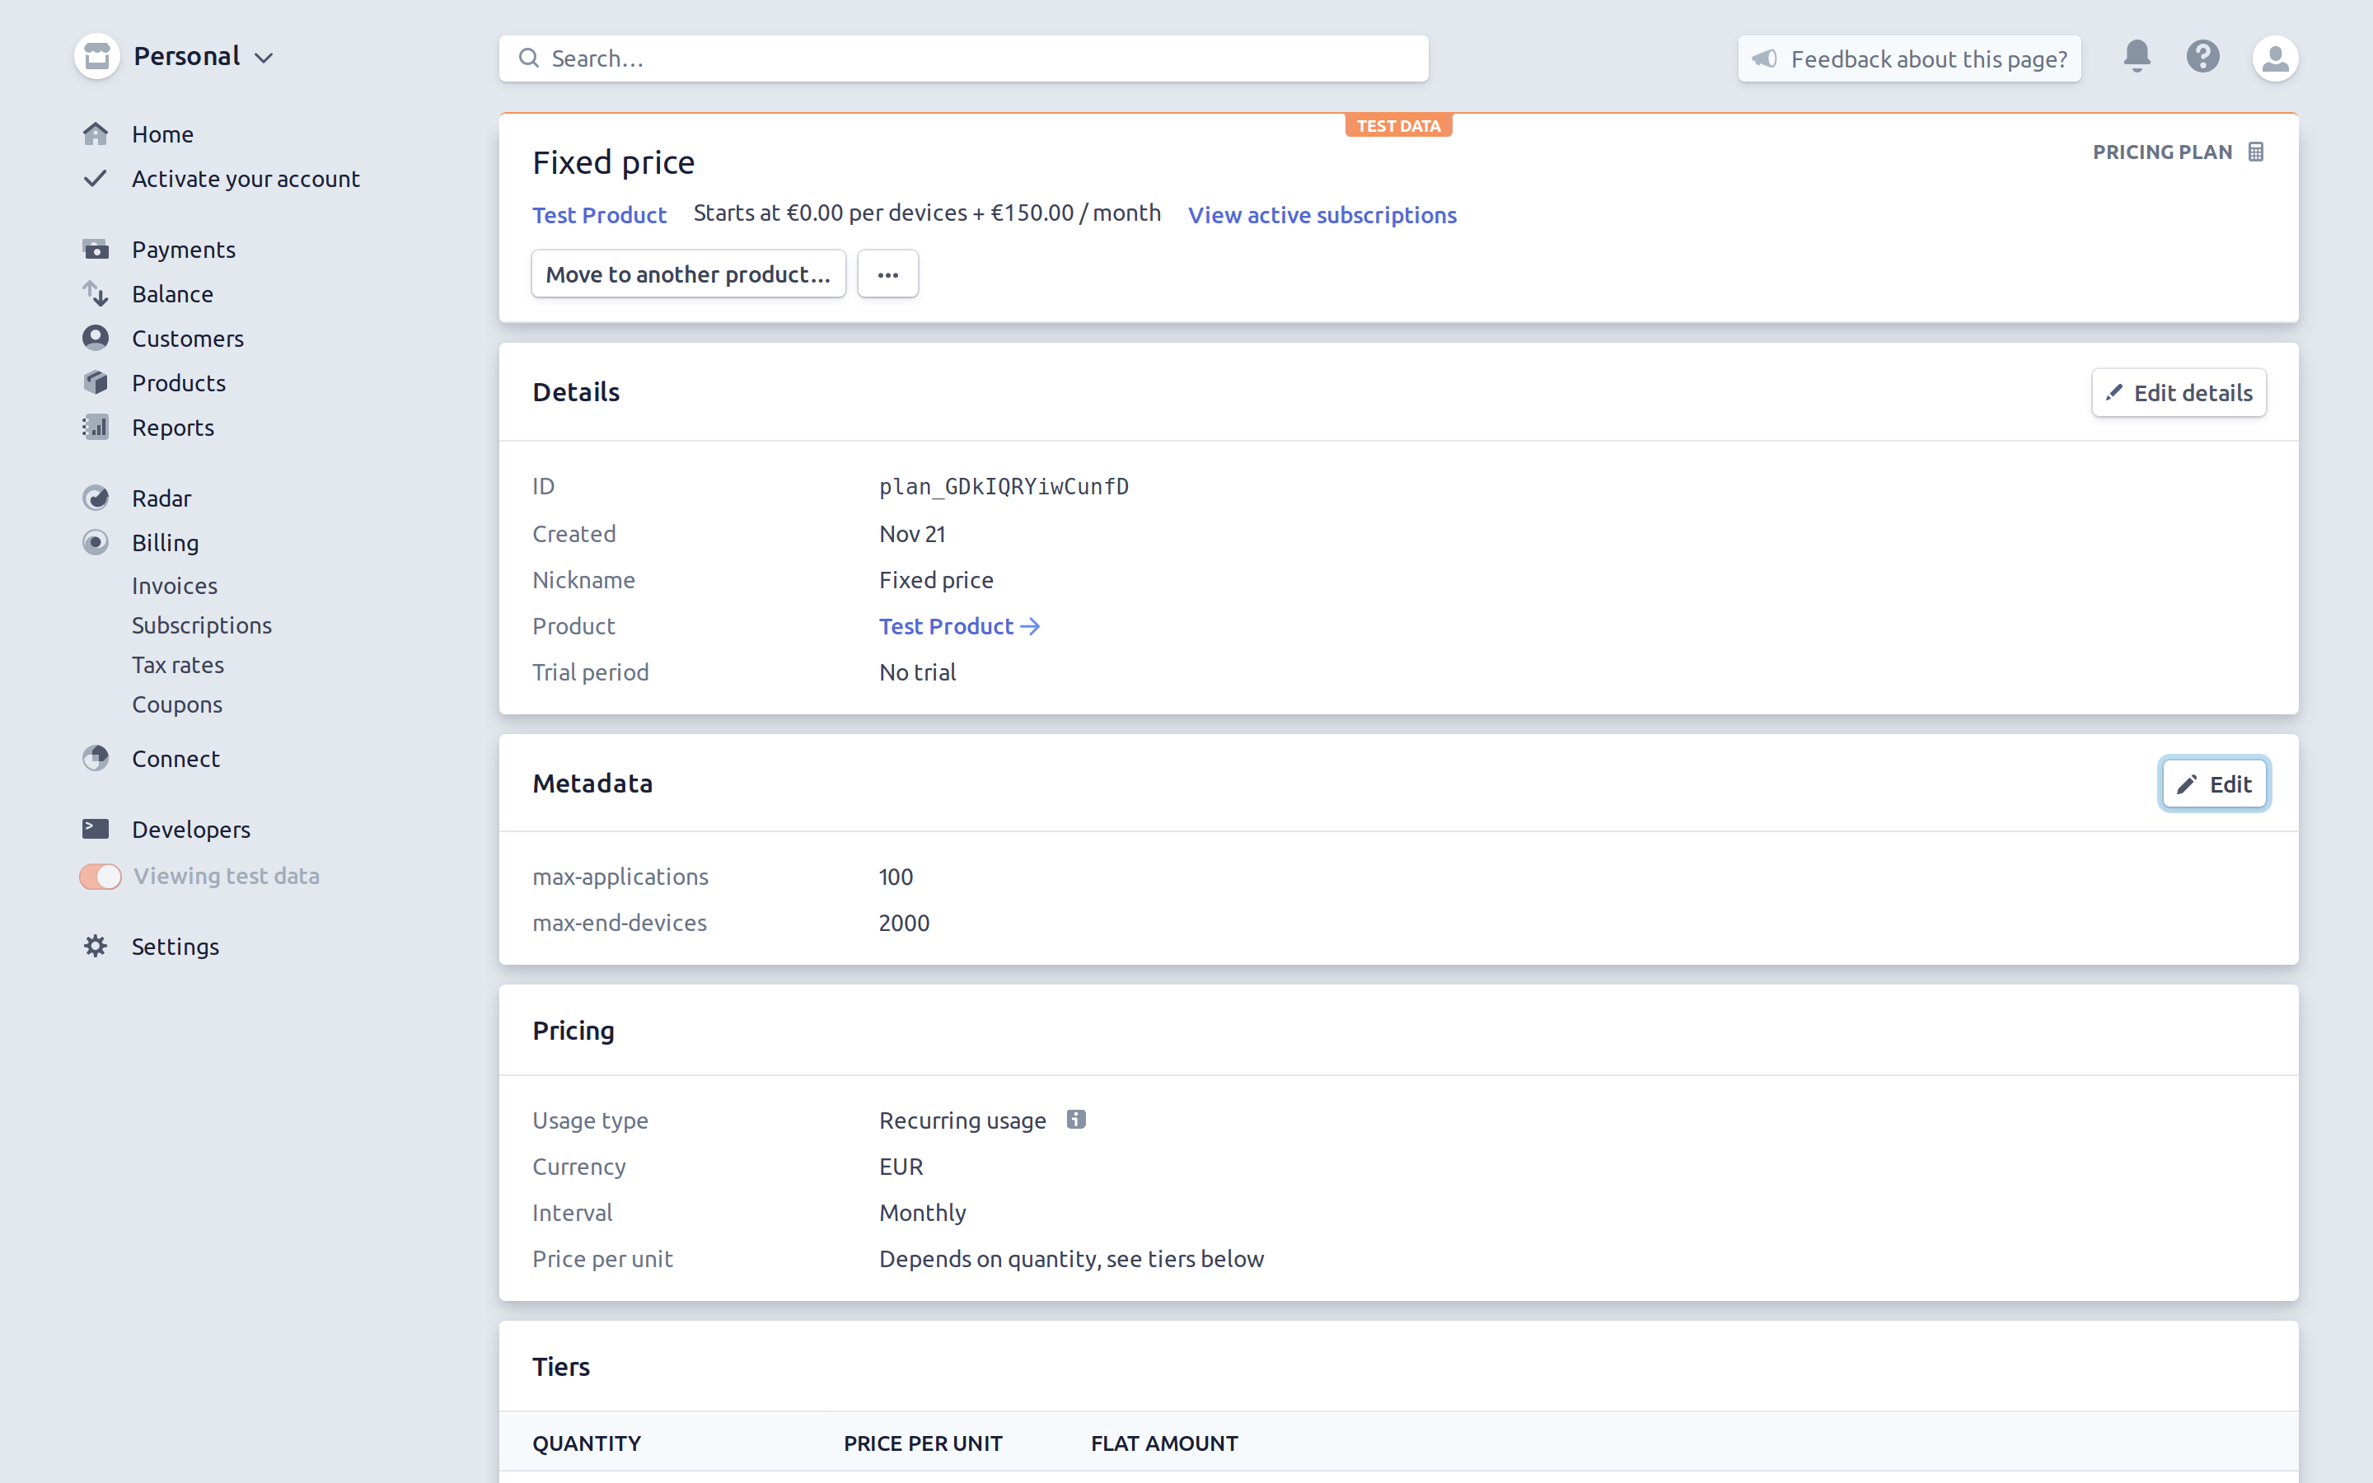Viewport: 2373px width, 1483px height.
Task: Open the Coupons menu item
Action: (176, 704)
